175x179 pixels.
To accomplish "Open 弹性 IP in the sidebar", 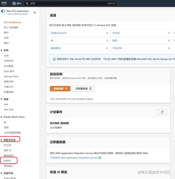I will click(x=7, y=150).
